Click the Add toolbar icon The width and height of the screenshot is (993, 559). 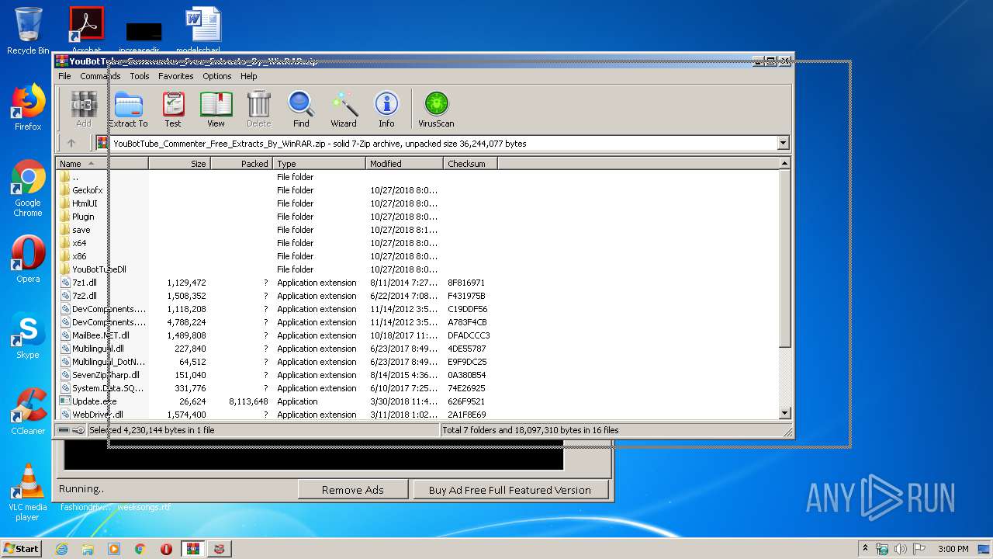84,109
